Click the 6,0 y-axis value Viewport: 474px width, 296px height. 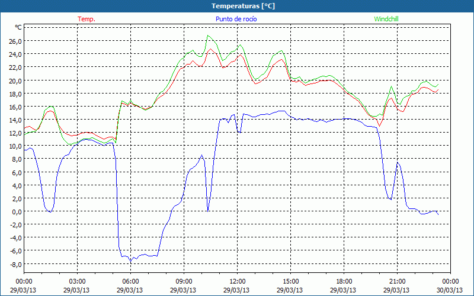[x=17, y=172]
